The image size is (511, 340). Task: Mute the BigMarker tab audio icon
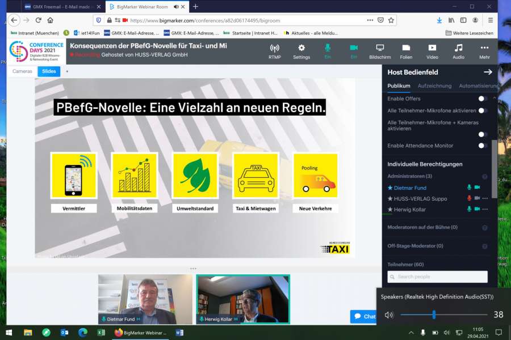click(176, 6)
